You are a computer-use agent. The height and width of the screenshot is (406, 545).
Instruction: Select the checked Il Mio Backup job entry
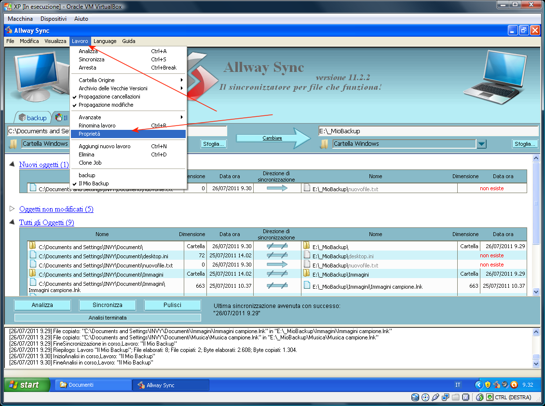(x=128, y=184)
